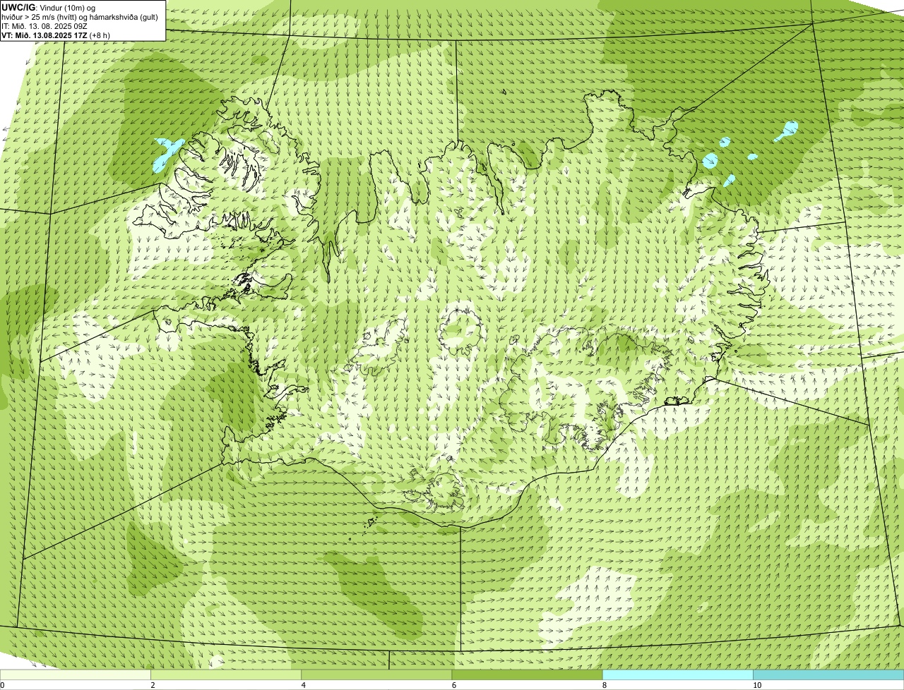Viewport: 904px width, 690px height.
Task: Click the legend scale label '10'
Action: (756, 685)
